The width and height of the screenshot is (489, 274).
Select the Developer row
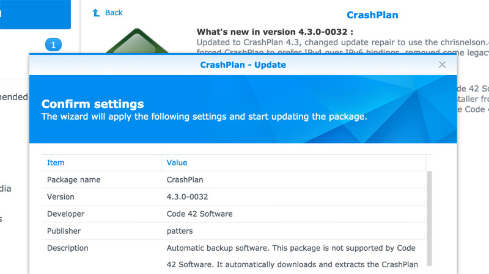coord(233,214)
